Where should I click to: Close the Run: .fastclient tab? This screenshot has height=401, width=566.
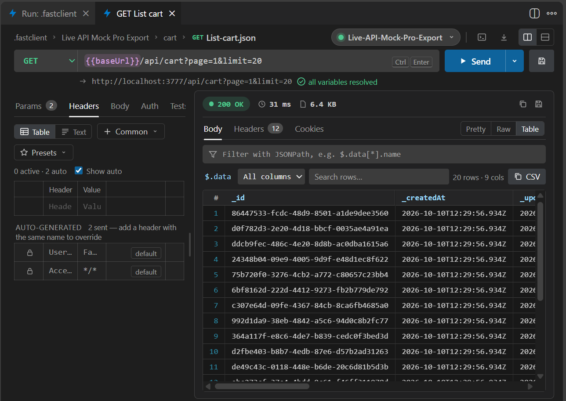86,14
